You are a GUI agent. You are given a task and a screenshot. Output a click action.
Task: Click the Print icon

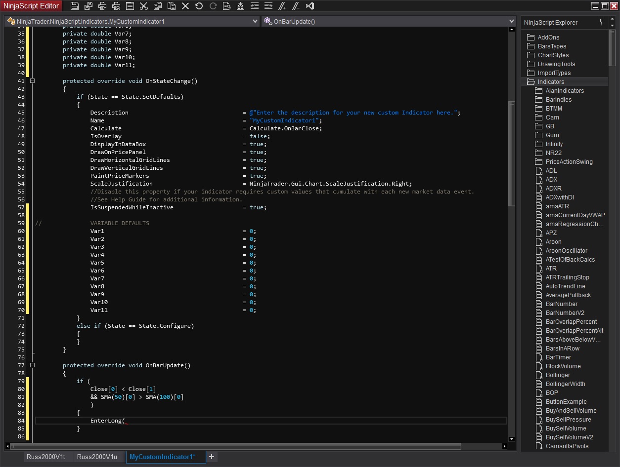click(x=102, y=6)
